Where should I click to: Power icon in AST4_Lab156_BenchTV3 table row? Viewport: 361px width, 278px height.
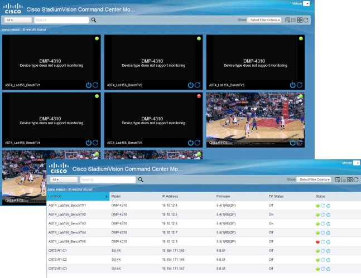(x=328, y=223)
